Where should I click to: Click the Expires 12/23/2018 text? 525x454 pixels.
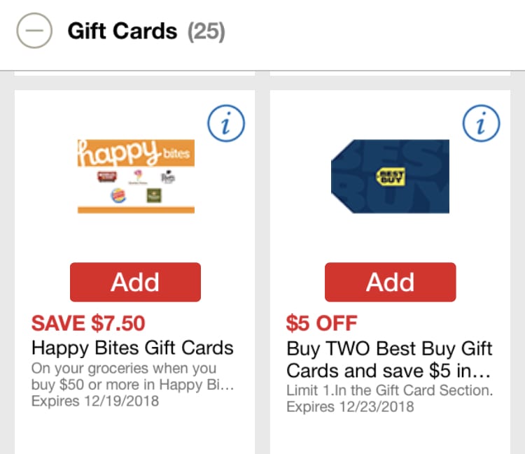pos(350,406)
